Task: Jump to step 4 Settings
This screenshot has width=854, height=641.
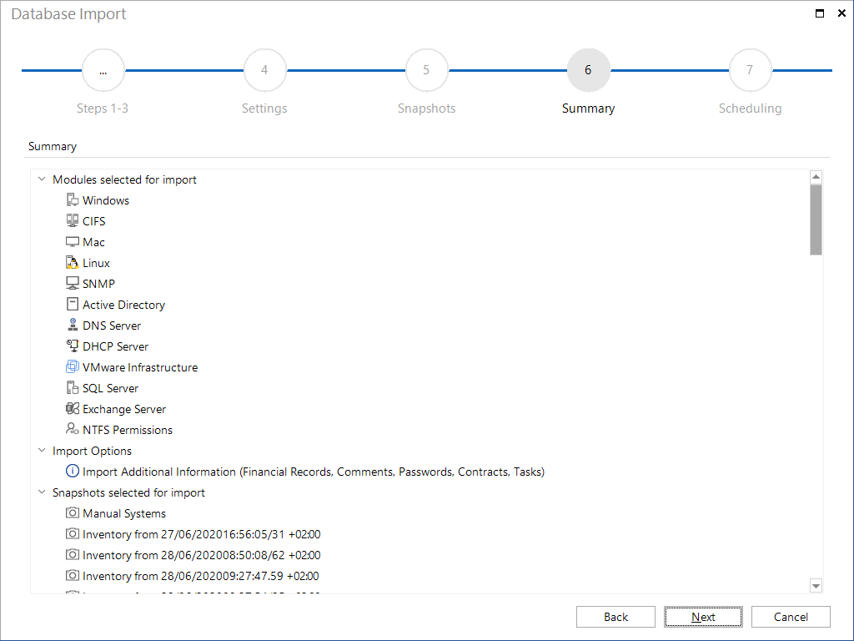Action: pyautogui.click(x=264, y=70)
